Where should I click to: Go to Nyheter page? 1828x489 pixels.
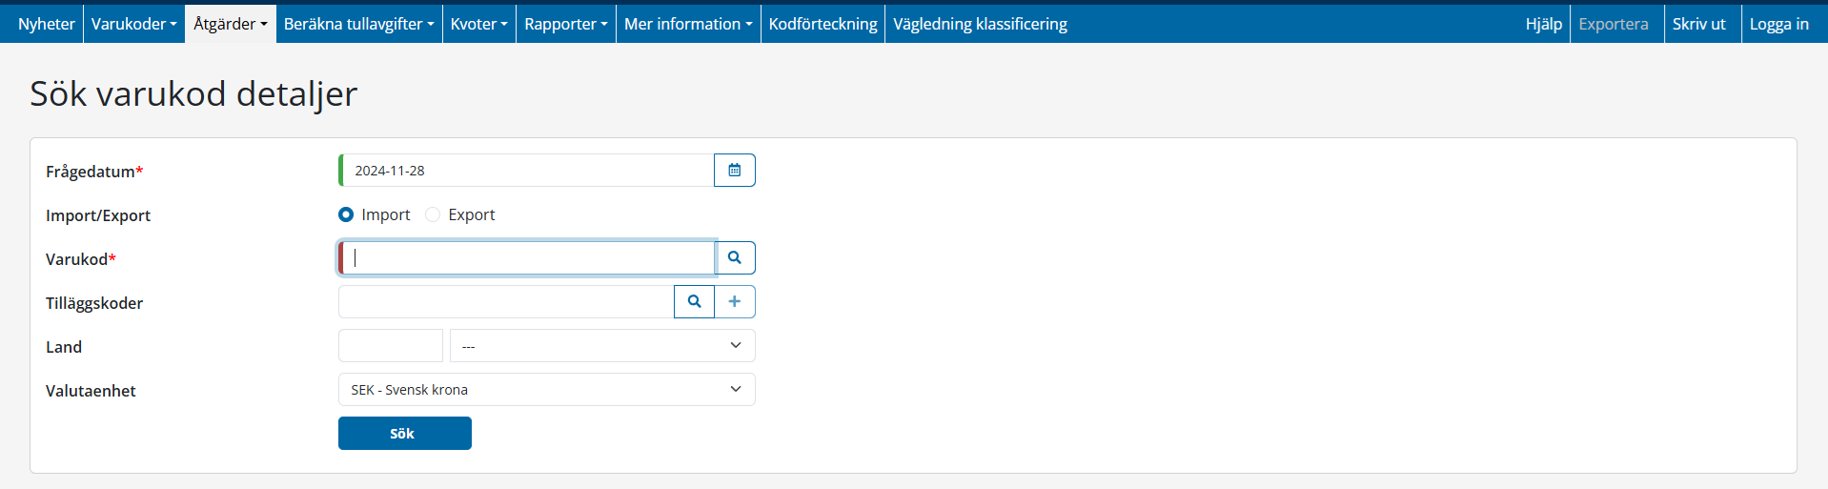click(x=46, y=24)
